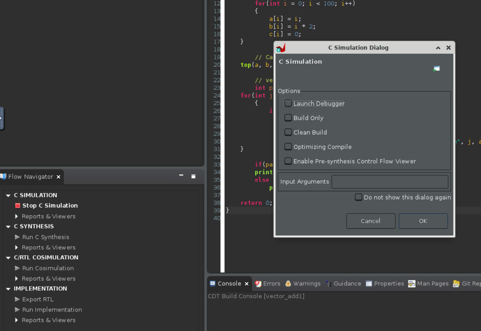The width and height of the screenshot is (481, 331).
Task: Click the Run C Synthesis play icon
Action: (17, 237)
